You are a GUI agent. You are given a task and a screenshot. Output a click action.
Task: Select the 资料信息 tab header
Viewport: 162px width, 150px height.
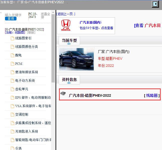coord(69,80)
